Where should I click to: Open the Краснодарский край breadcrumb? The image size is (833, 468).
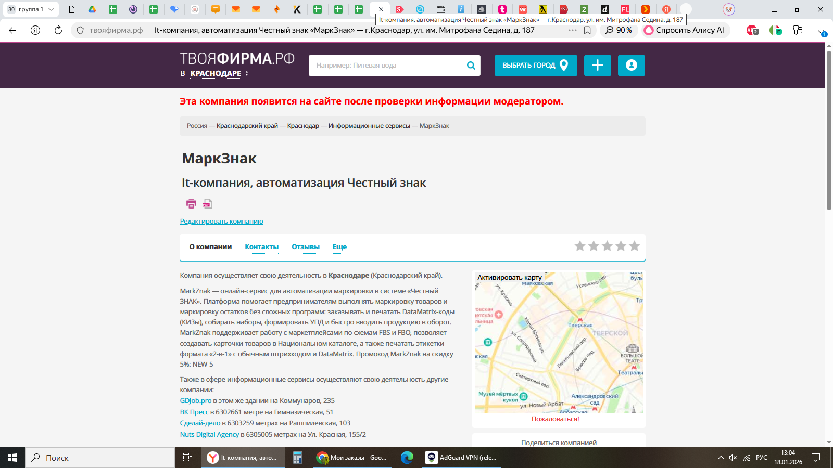point(247,126)
